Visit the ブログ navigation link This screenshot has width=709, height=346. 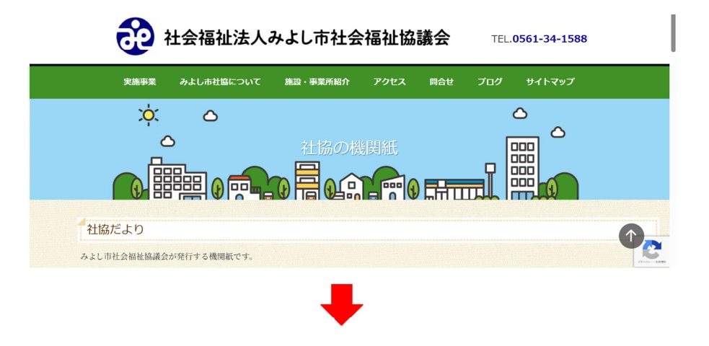(x=489, y=82)
